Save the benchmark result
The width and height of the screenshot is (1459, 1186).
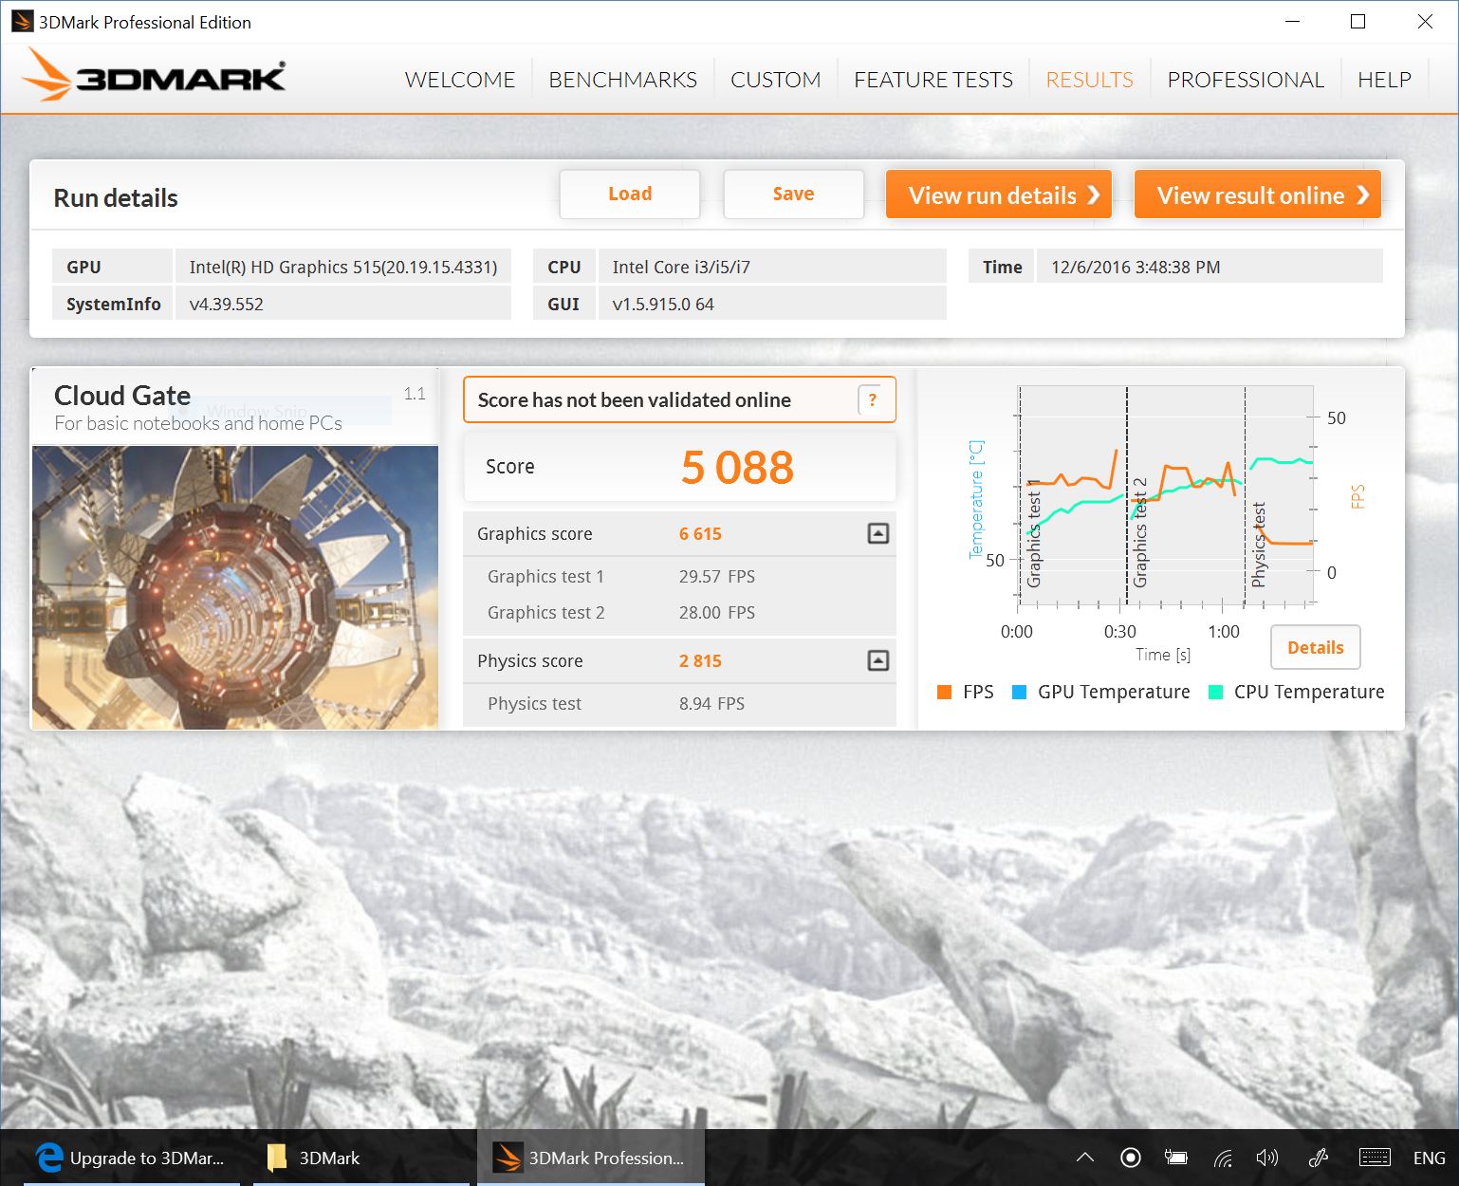click(793, 195)
